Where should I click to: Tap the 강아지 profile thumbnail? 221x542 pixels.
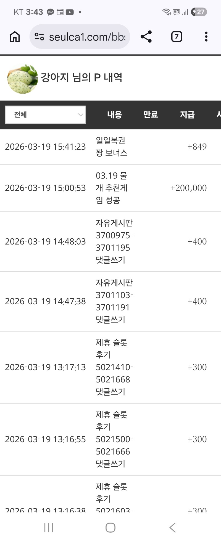tap(23, 79)
